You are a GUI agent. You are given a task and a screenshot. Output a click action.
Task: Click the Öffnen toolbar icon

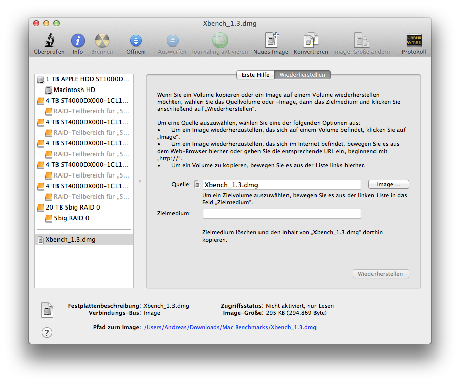pyautogui.click(x=136, y=41)
